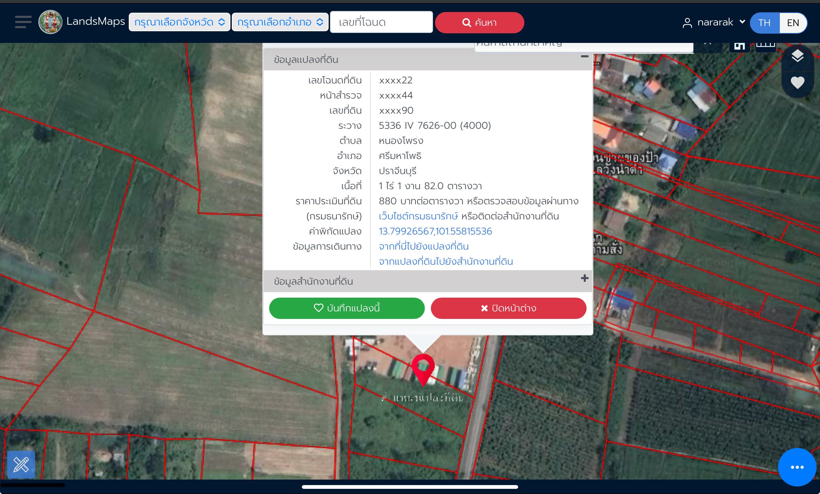Open the province selection dropdown
Screen dimensions: 820x494
pyautogui.click(x=180, y=22)
